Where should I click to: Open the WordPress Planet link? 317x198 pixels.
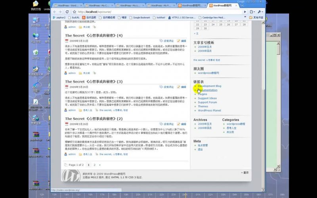click(209, 110)
